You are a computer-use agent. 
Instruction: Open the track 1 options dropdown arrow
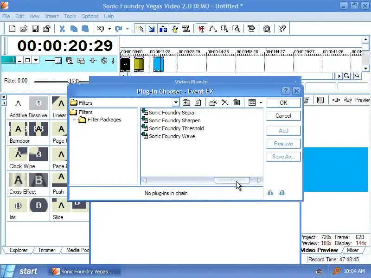[x=36, y=60]
